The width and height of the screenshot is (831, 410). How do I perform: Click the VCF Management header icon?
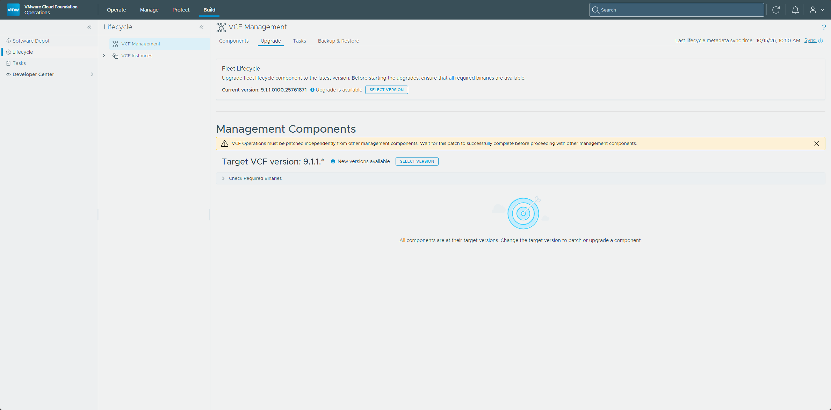221,27
